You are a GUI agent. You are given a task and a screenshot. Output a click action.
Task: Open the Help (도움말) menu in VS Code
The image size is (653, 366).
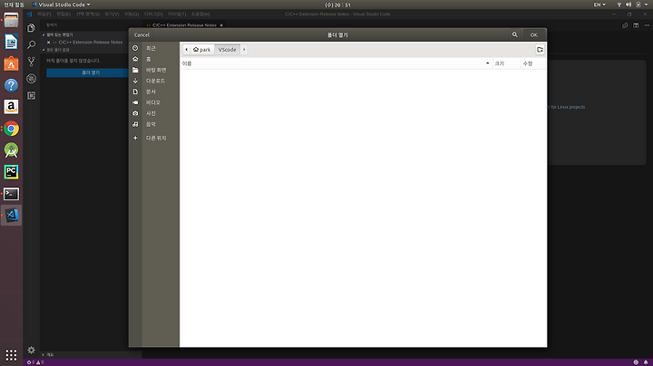(x=200, y=14)
